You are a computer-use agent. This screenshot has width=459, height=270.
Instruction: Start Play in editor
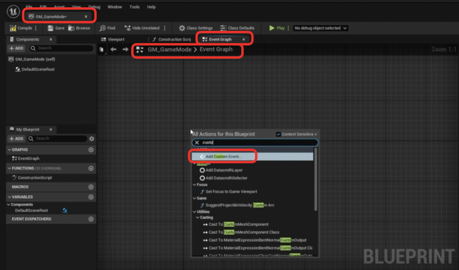tap(277, 28)
